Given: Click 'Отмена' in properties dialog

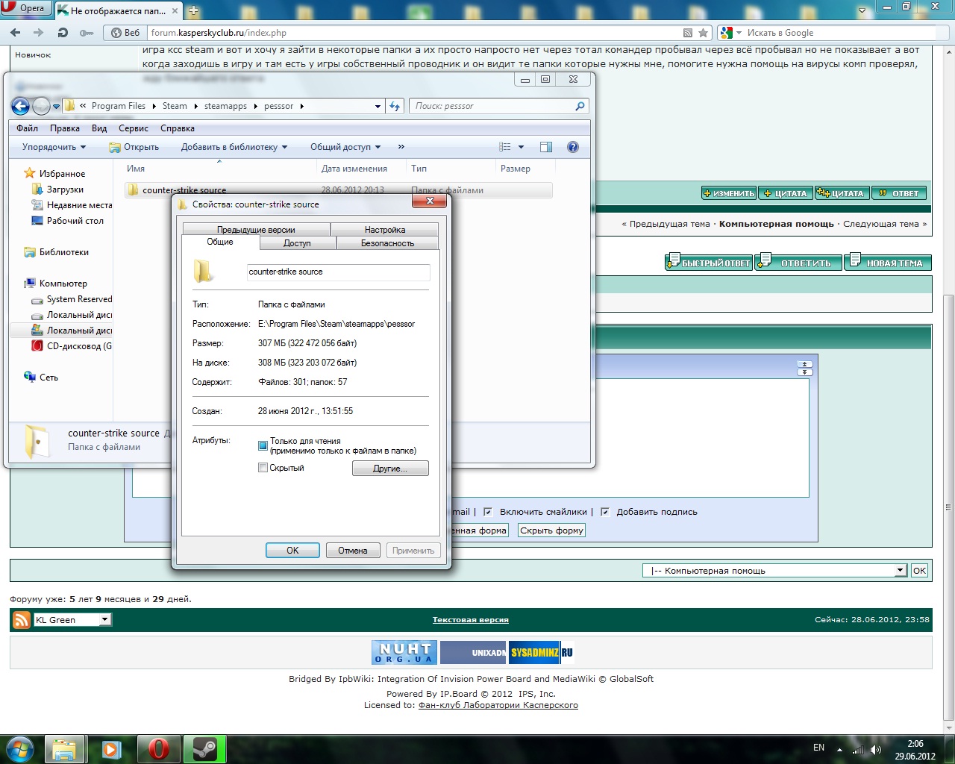Looking at the screenshot, I should 353,551.
